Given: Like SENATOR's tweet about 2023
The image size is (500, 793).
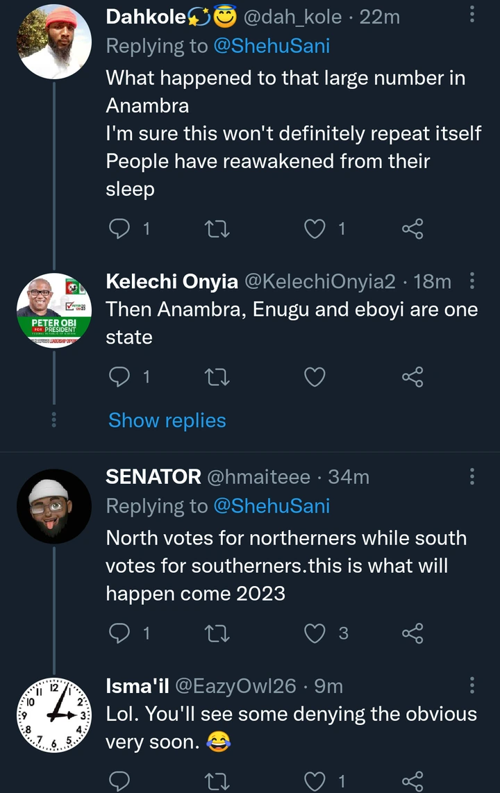Looking at the screenshot, I should pyautogui.click(x=316, y=633).
